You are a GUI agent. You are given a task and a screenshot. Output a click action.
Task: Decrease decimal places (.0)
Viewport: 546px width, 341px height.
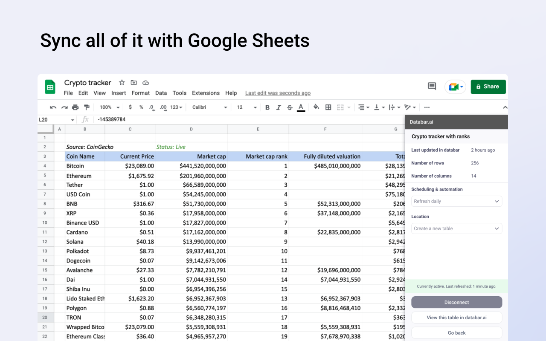coord(151,107)
